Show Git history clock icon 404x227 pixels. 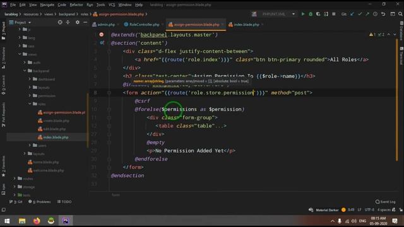[x=375, y=14]
